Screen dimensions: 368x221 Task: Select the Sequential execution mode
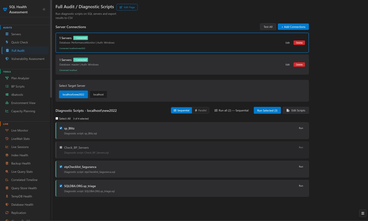181,110
